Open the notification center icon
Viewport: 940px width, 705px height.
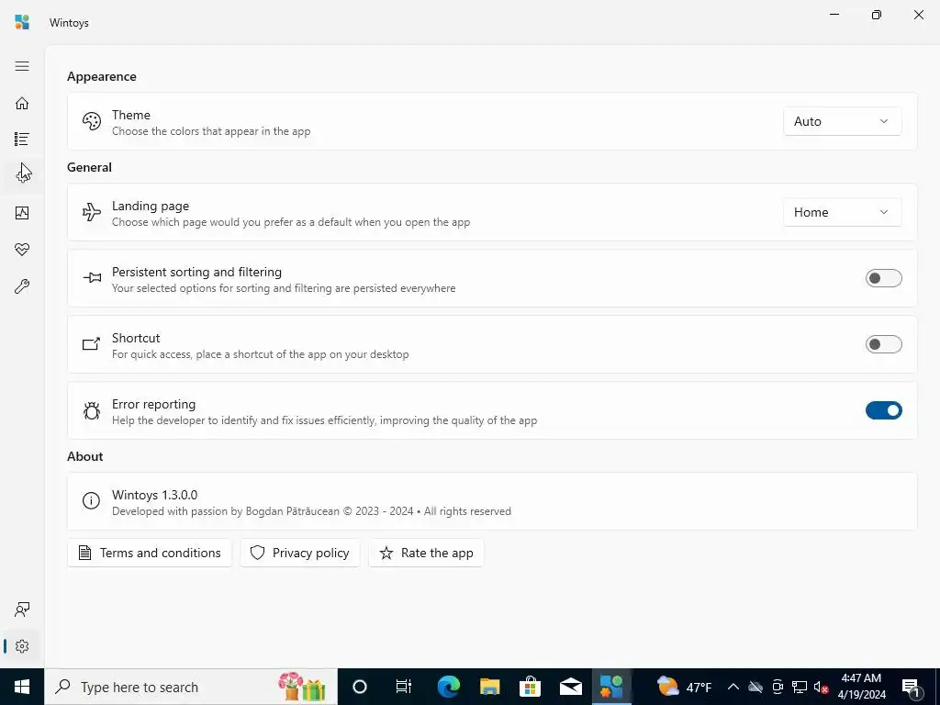(x=911, y=687)
